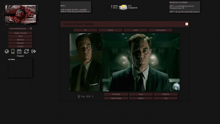Screen dimensions: 220x124
Task: Open the calendar icon
Action: click(x=19, y=51)
